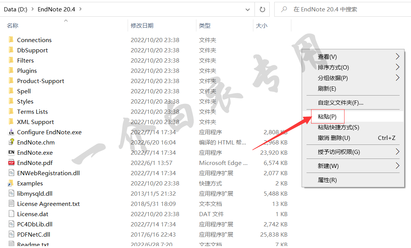Select the License.dat file icon

coord(11,214)
